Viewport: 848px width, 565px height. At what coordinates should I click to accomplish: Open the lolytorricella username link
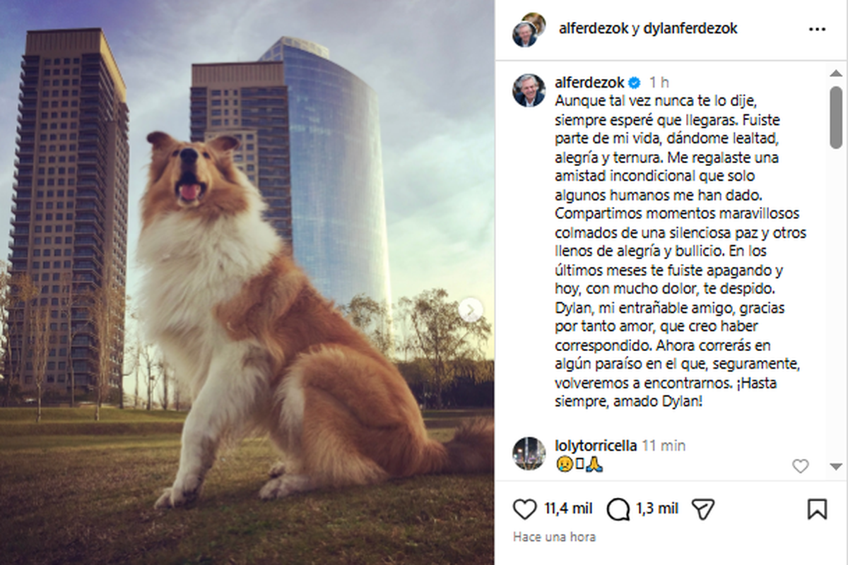coord(596,446)
